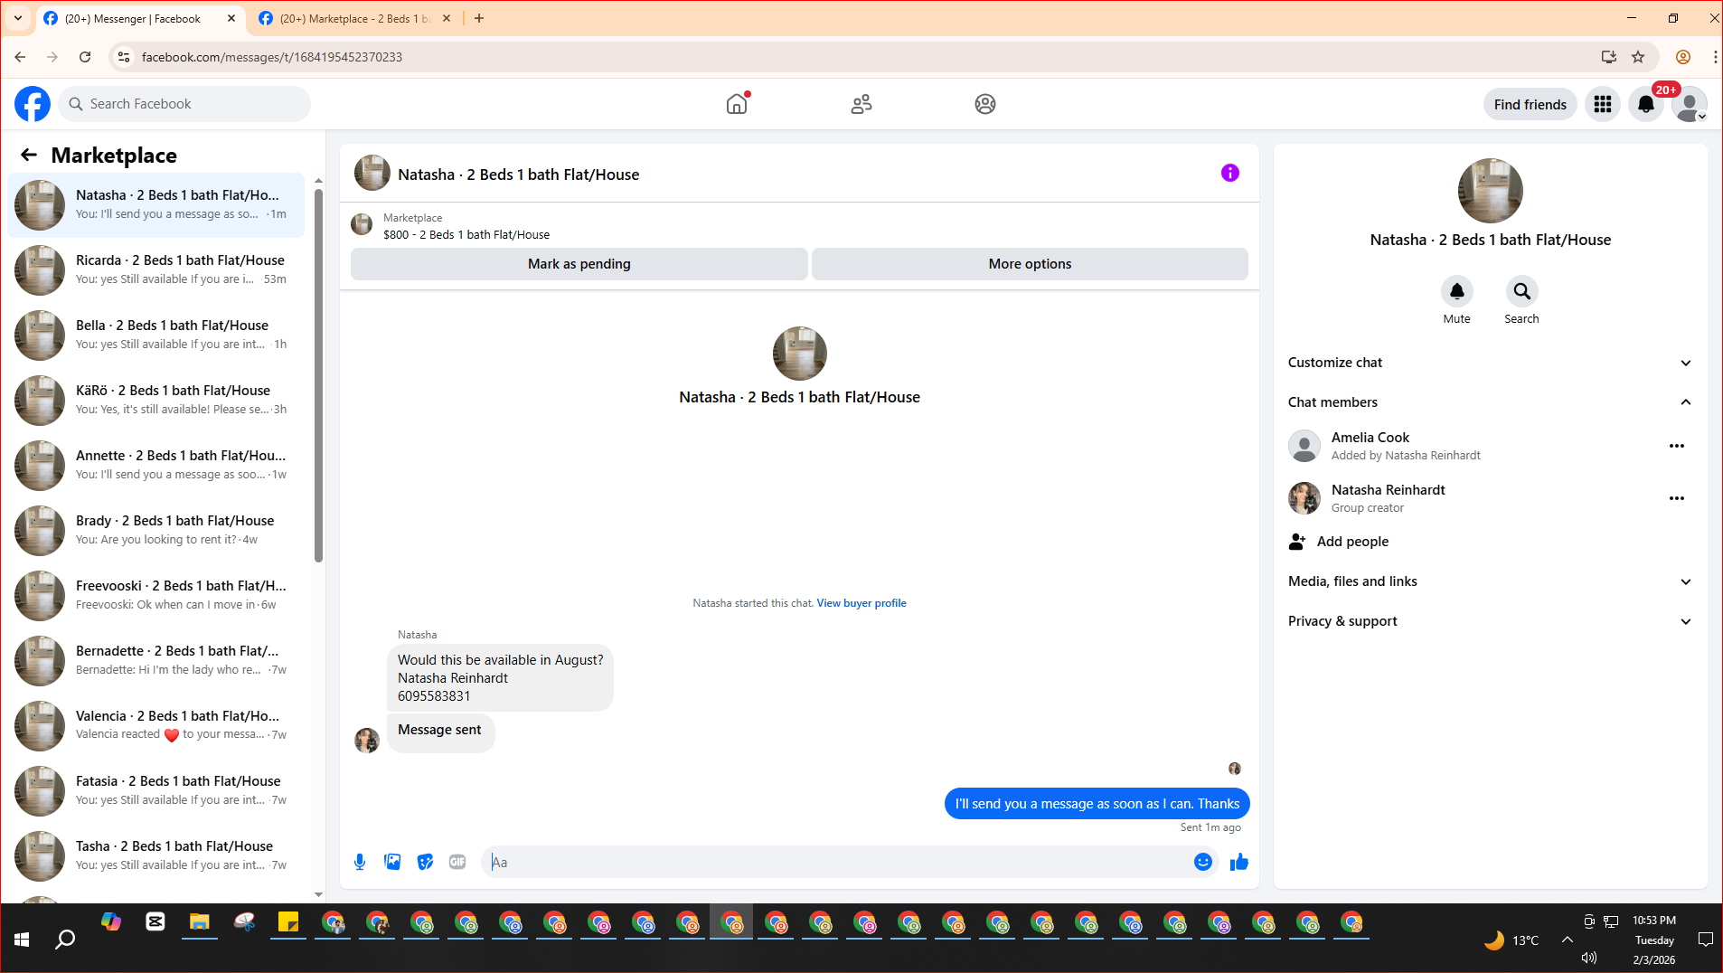This screenshot has height=973, width=1723.
Task: Open Windows Start menu
Action: [22, 940]
